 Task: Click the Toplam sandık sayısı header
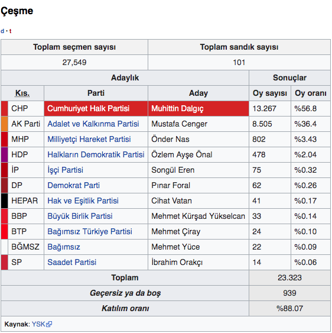click(x=239, y=47)
